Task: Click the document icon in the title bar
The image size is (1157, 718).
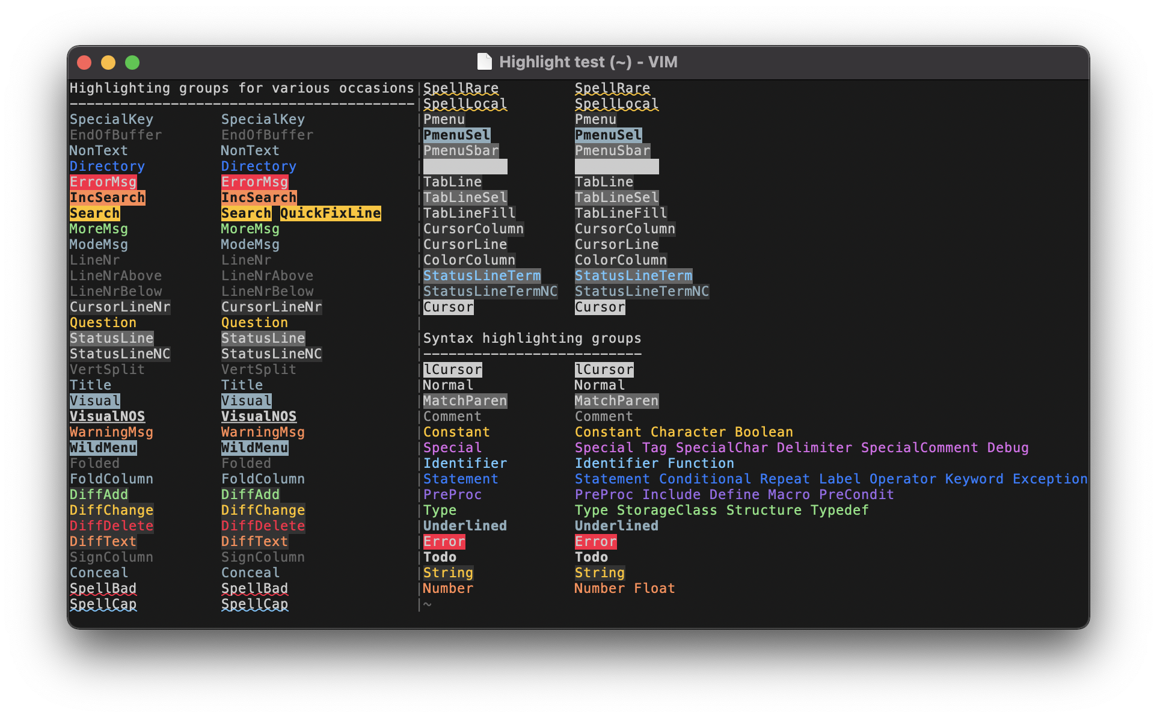Action: 484,62
